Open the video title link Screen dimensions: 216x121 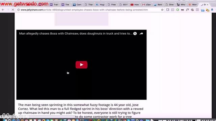point(76,34)
